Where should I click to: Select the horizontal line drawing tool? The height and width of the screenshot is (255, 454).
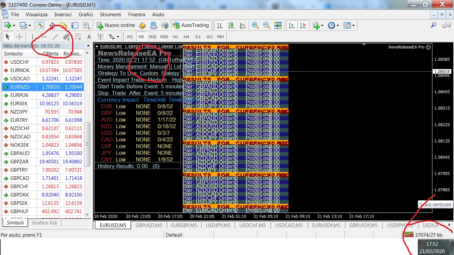coord(44,37)
